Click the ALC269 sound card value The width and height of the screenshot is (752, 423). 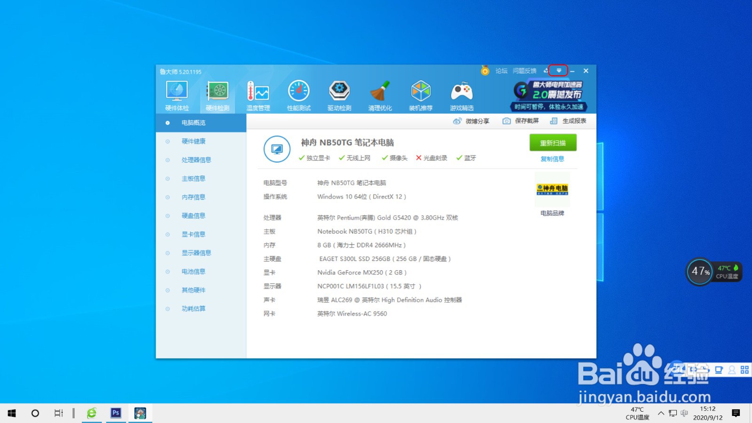390,299
